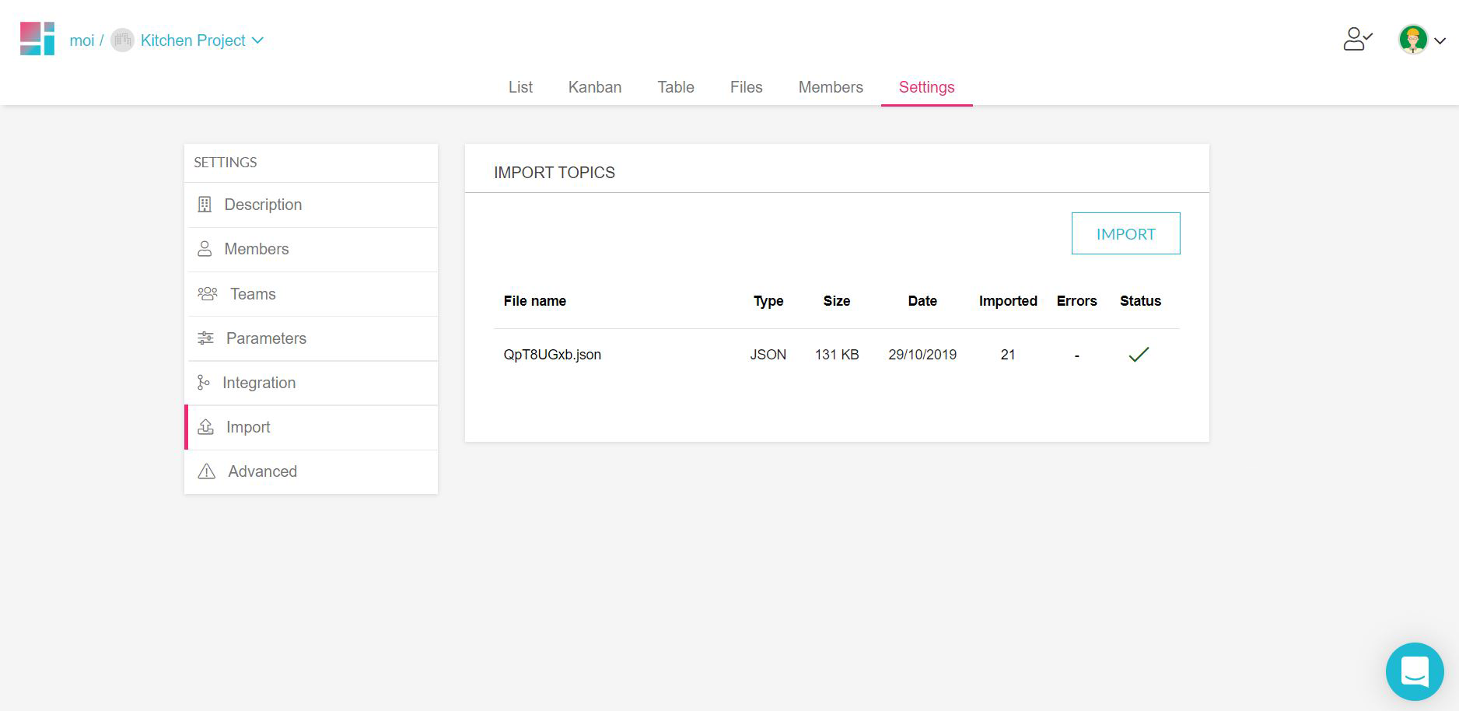The image size is (1459, 711).
Task: Click the Members person icon in settings
Action: (x=205, y=249)
